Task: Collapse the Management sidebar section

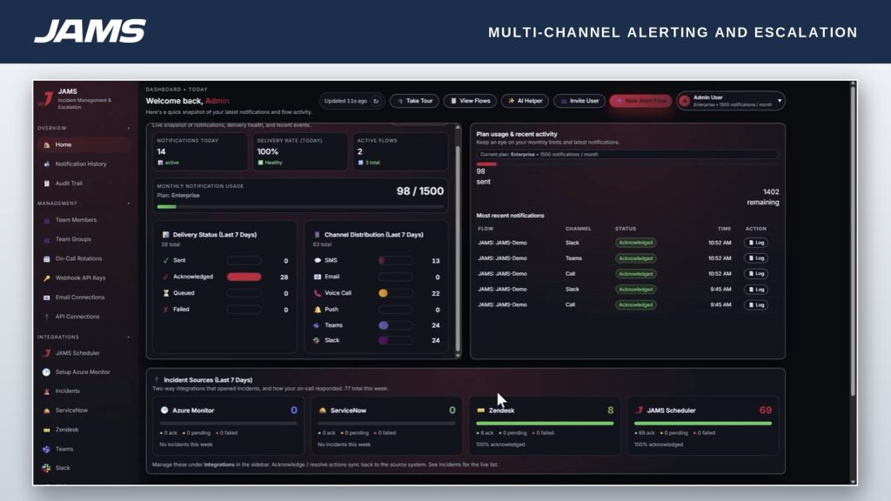Action: click(129, 204)
